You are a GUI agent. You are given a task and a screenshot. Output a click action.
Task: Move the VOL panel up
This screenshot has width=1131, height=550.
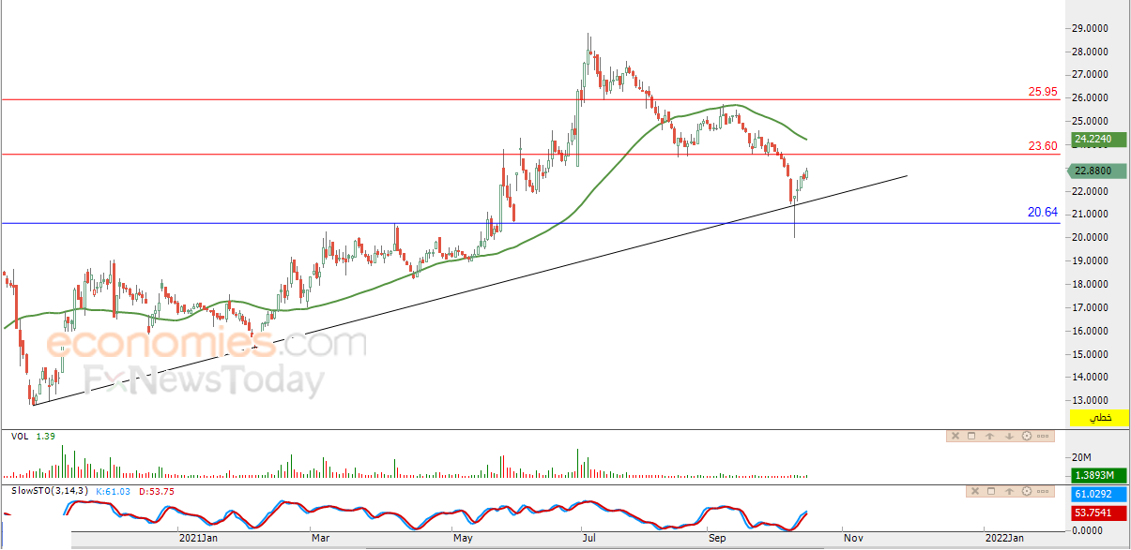point(989,436)
